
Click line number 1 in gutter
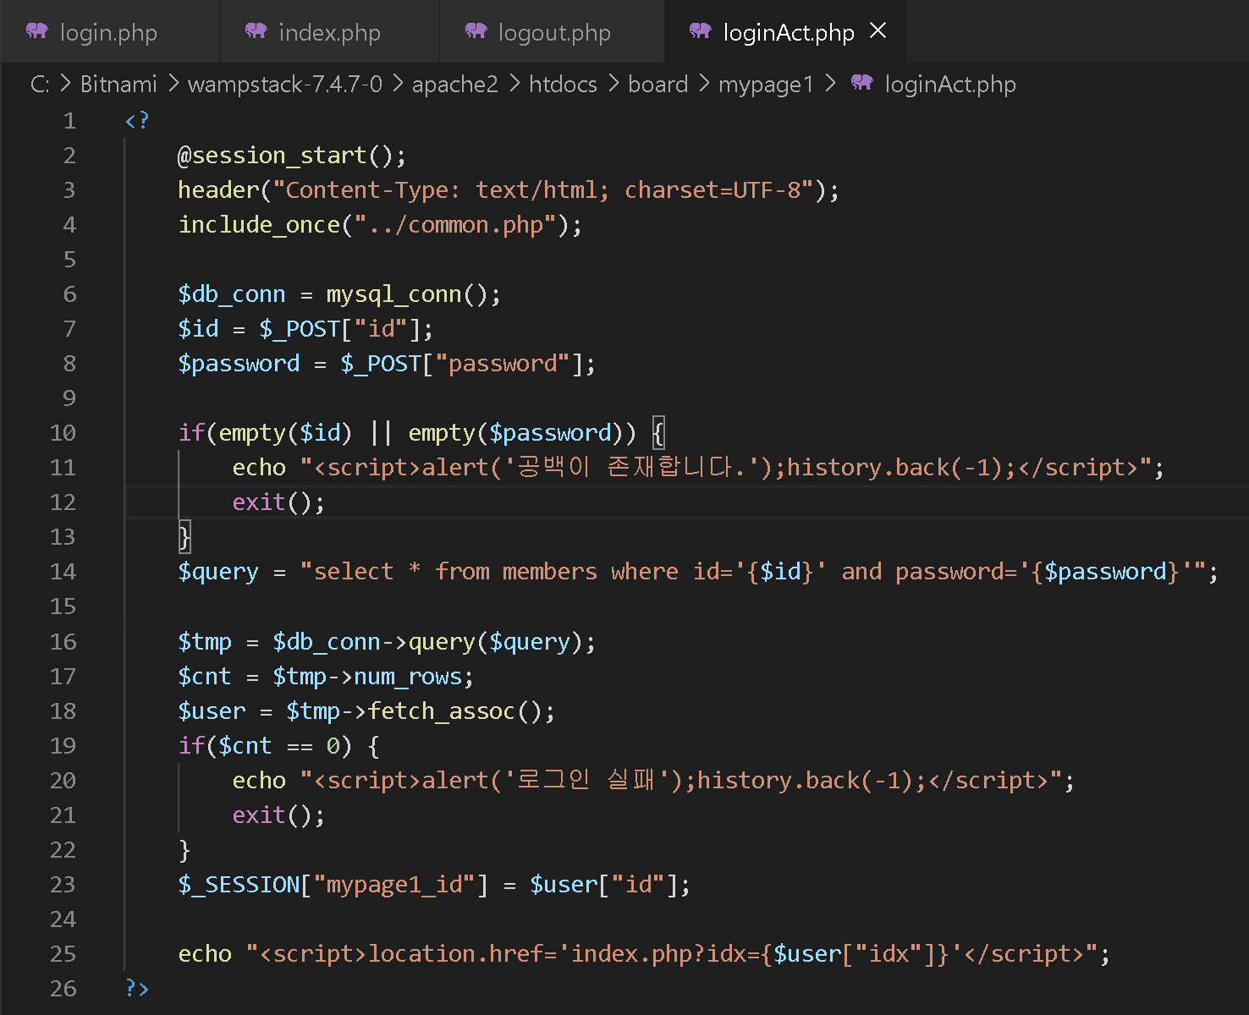coord(69,121)
